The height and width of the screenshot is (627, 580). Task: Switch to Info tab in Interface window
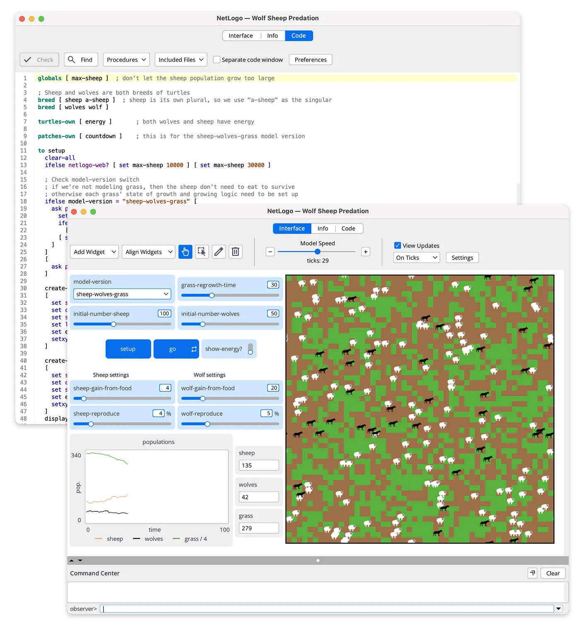coord(323,228)
